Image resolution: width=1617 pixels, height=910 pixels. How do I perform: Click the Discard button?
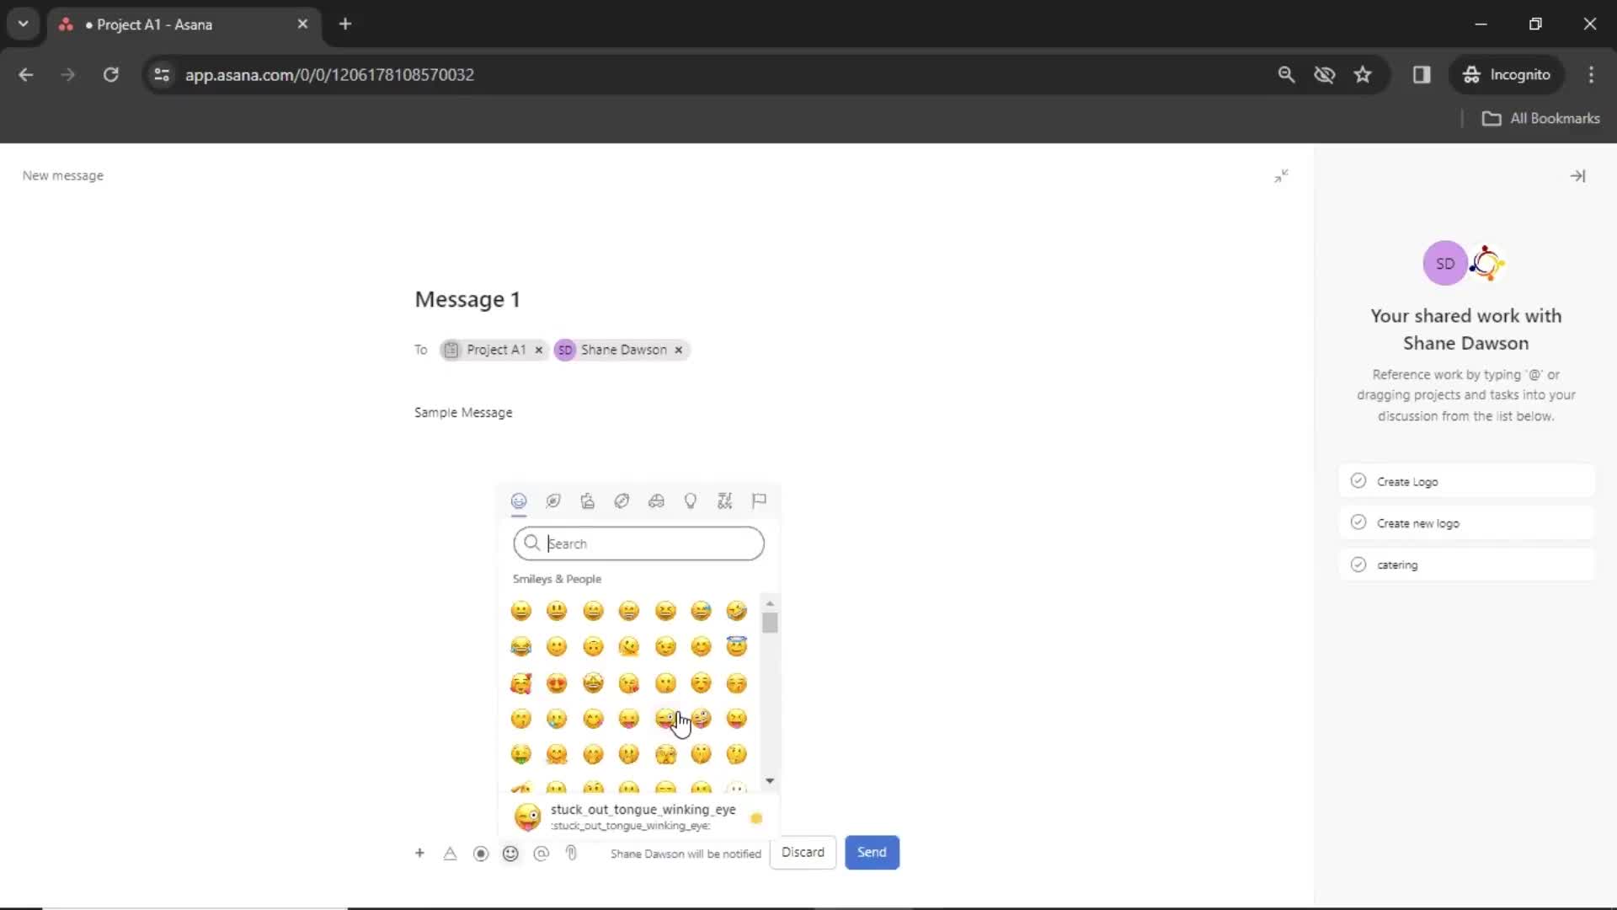(x=802, y=851)
